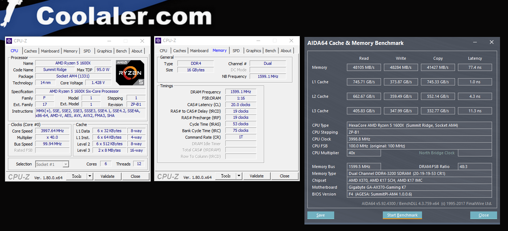Open SPD tab in left CPU-Z window
508x231 pixels.
click(x=87, y=51)
